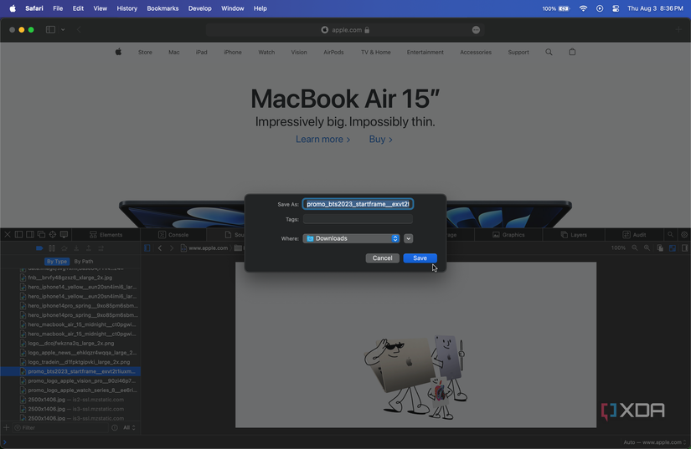Click step into debugger icon

(x=76, y=248)
